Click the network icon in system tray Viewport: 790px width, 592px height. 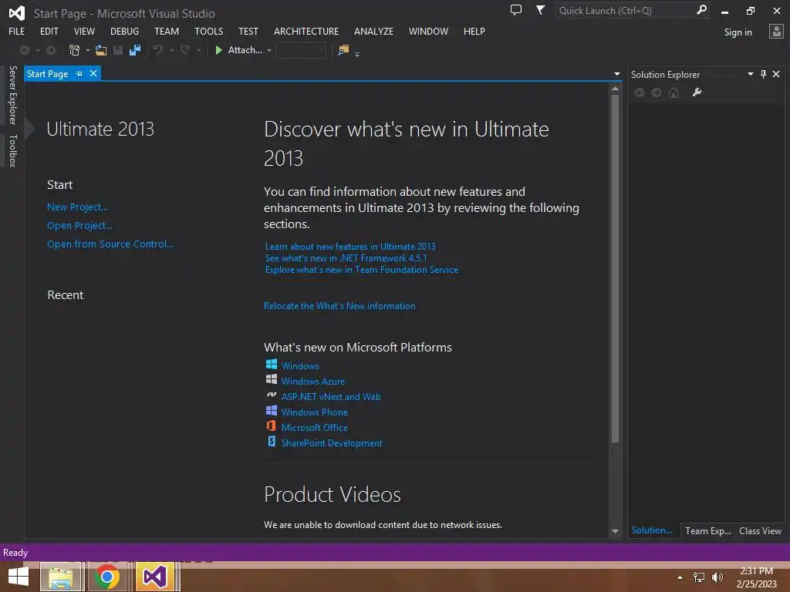699,577
